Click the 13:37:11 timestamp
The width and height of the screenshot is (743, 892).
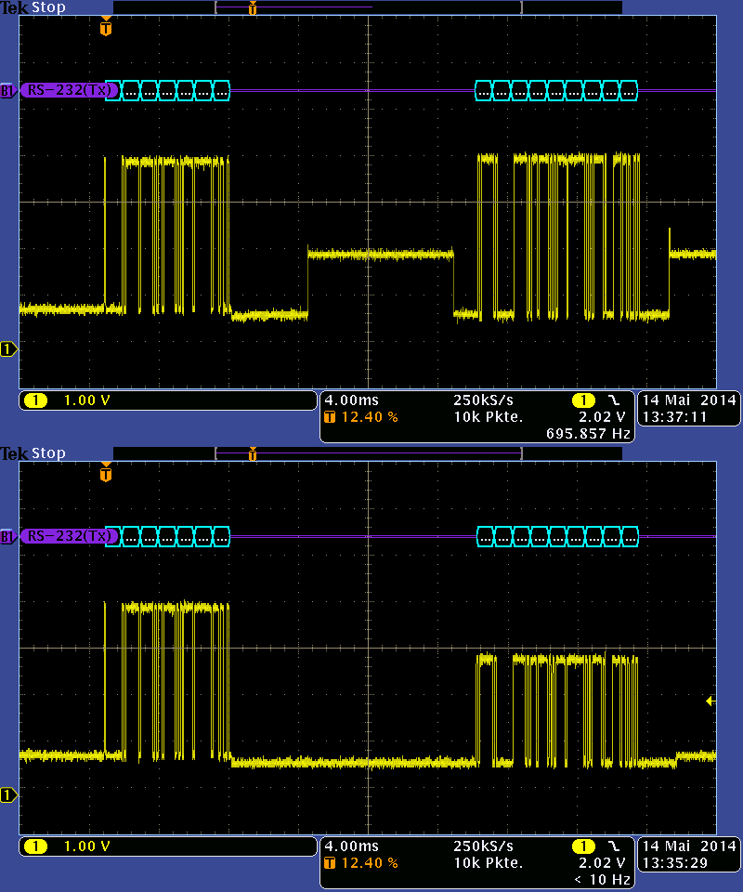point(675,417)
